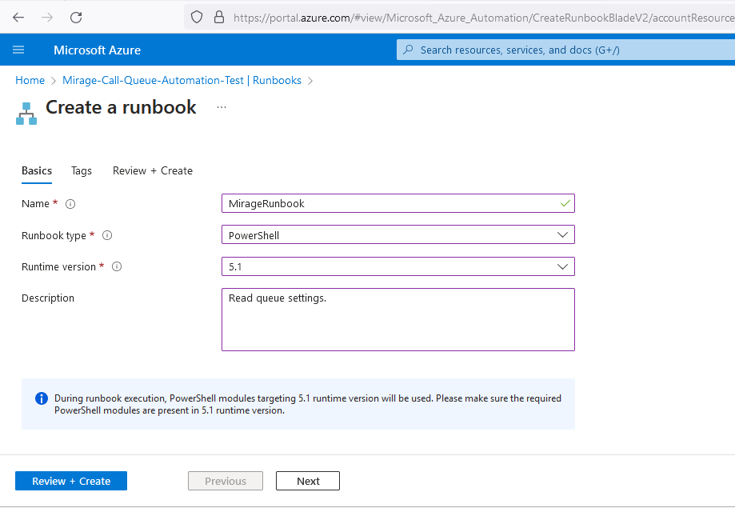Click the browser back arrow
This screenshot has width=735, height=508.
18,18
